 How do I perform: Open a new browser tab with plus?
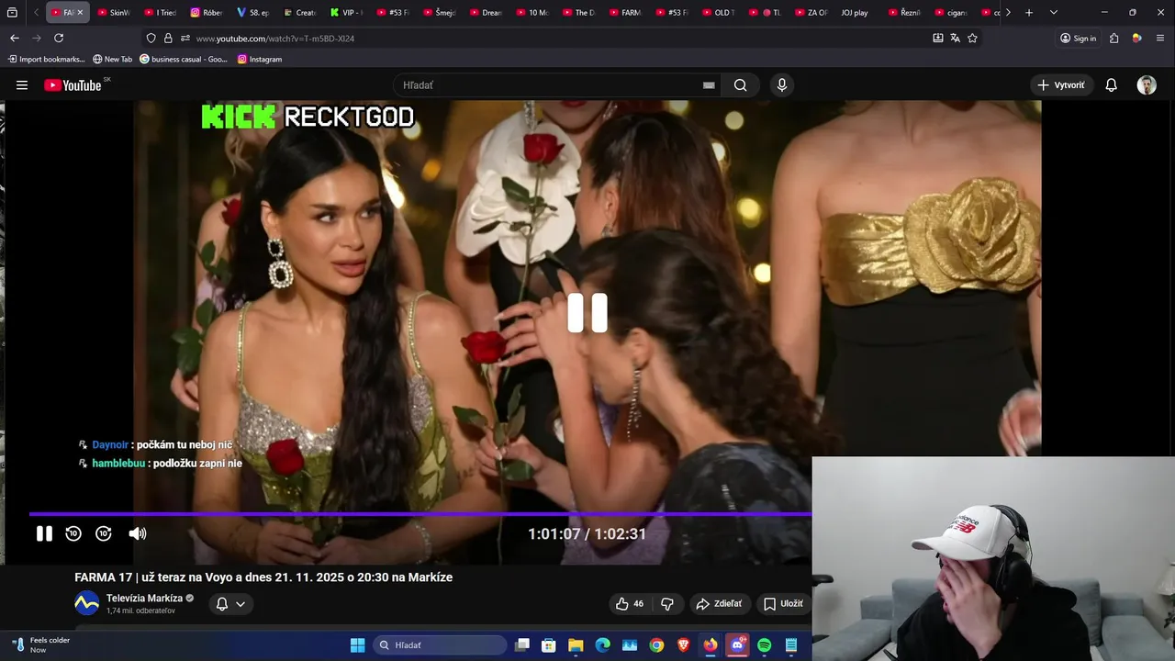1029,13
